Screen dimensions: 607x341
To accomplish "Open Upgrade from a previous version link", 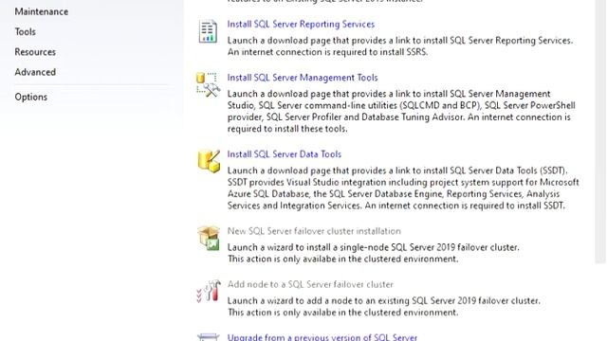I will coord(322,337).
